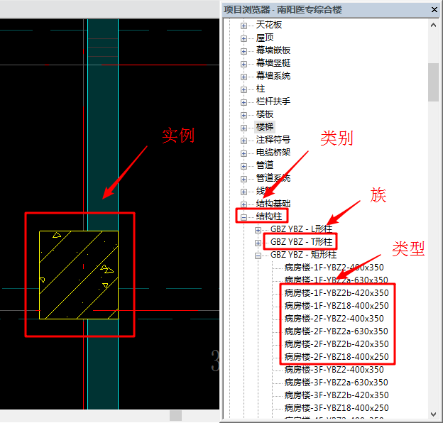The width and height of the screenshot is (443, 423).
Task: Expand the 幕墙嵌板 tree node
Action: 244,51
